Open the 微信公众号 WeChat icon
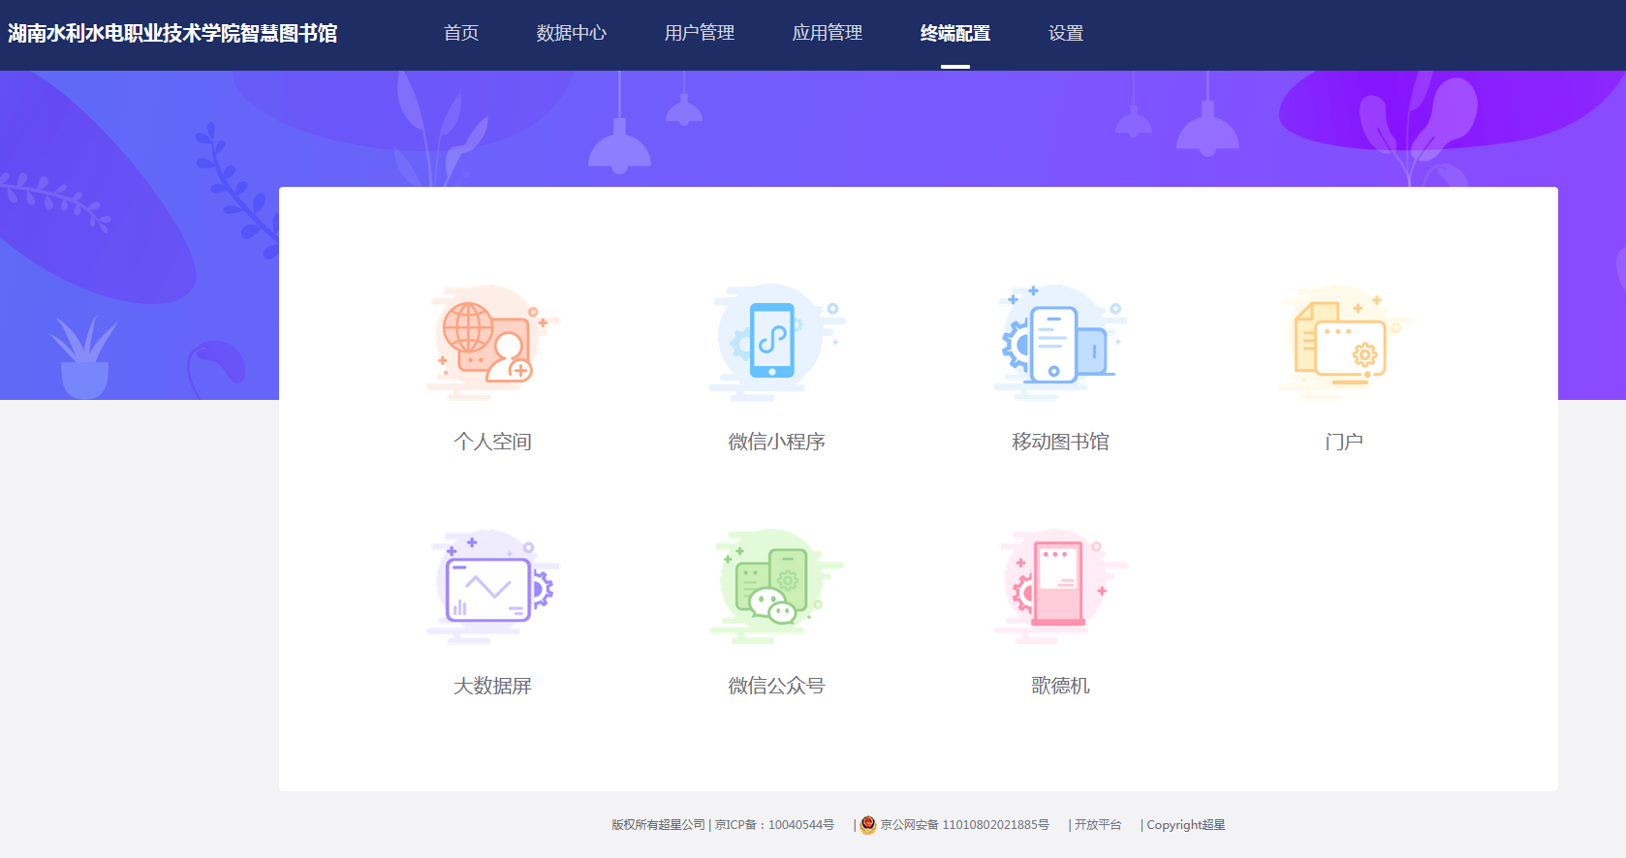The height and width of the screenshot is (858, 1626). coord(776,586)
